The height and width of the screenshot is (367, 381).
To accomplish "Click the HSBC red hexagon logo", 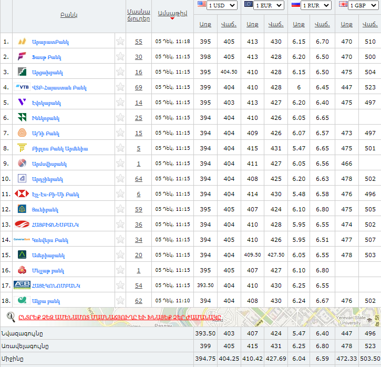I will [22, 193].
